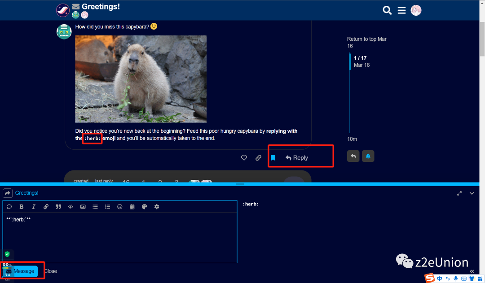This screenshot has width=485, height=283.
Task: Toggle the topic notification bell button
Action: pyautogui.click(x=368, y=156)
